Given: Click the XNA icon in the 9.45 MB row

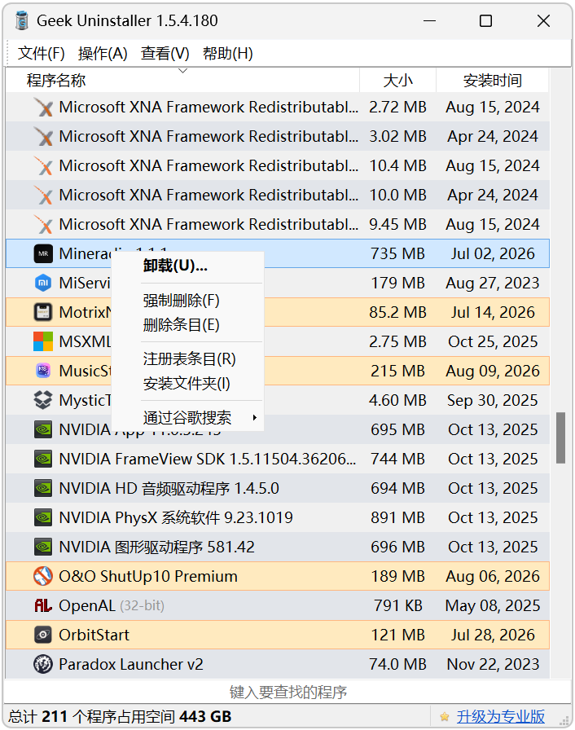Looking at the screenshot, I should coord(43,224).
